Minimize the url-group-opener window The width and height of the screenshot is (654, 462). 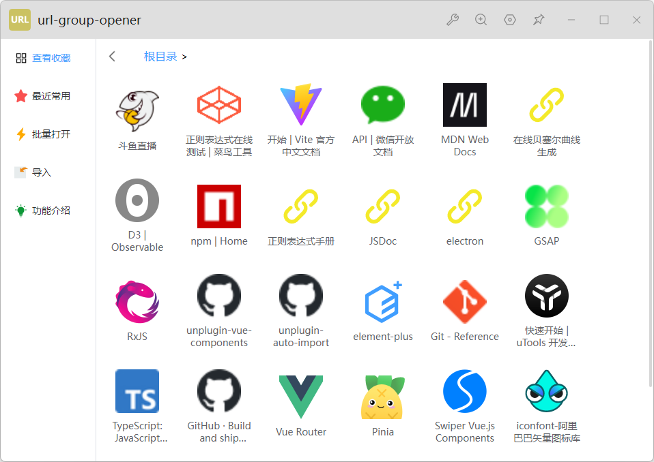571,20
